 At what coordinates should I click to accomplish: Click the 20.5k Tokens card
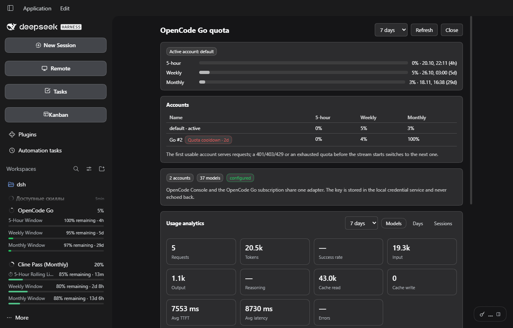pyautogui.click(x=275, y=252)
